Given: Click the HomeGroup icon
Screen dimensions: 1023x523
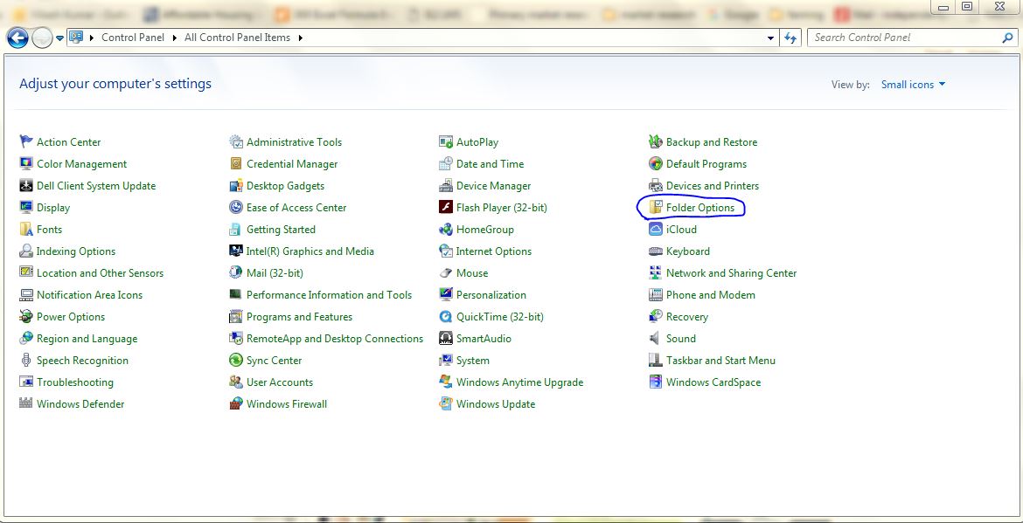Looking at the screenshot, I should tap(446, 230).
